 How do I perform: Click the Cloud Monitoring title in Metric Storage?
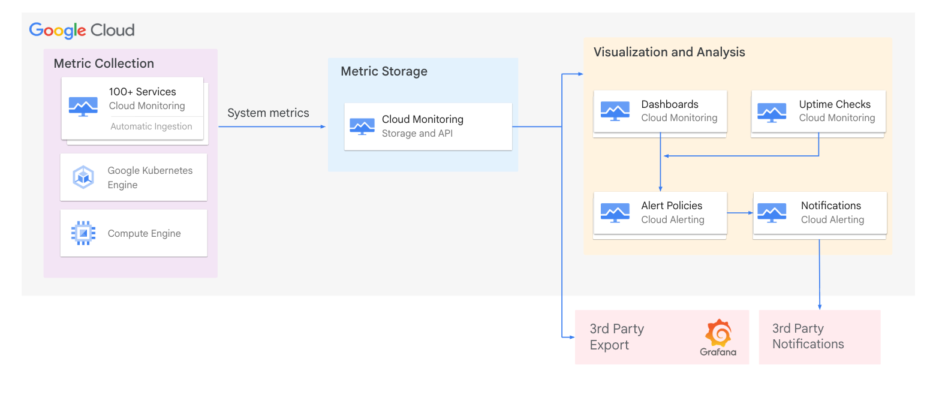(x=423, y=119)
